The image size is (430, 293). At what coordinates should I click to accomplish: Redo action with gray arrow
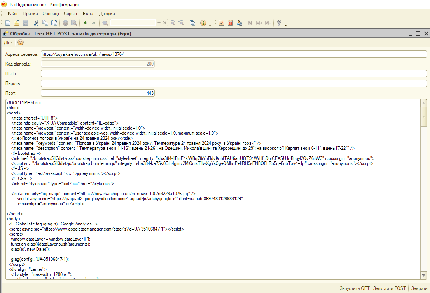(94, 23)
